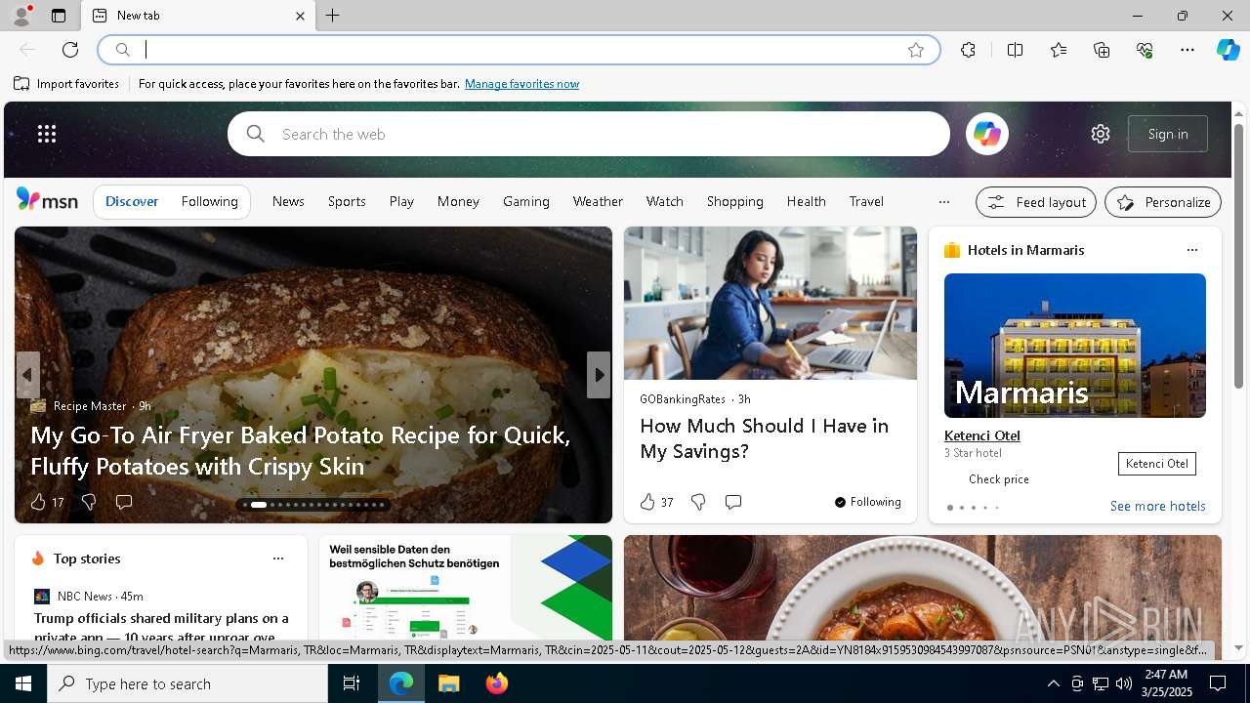
Task: Dislike the Savings article
Action: pyautogui.click(x=698, y=502)
